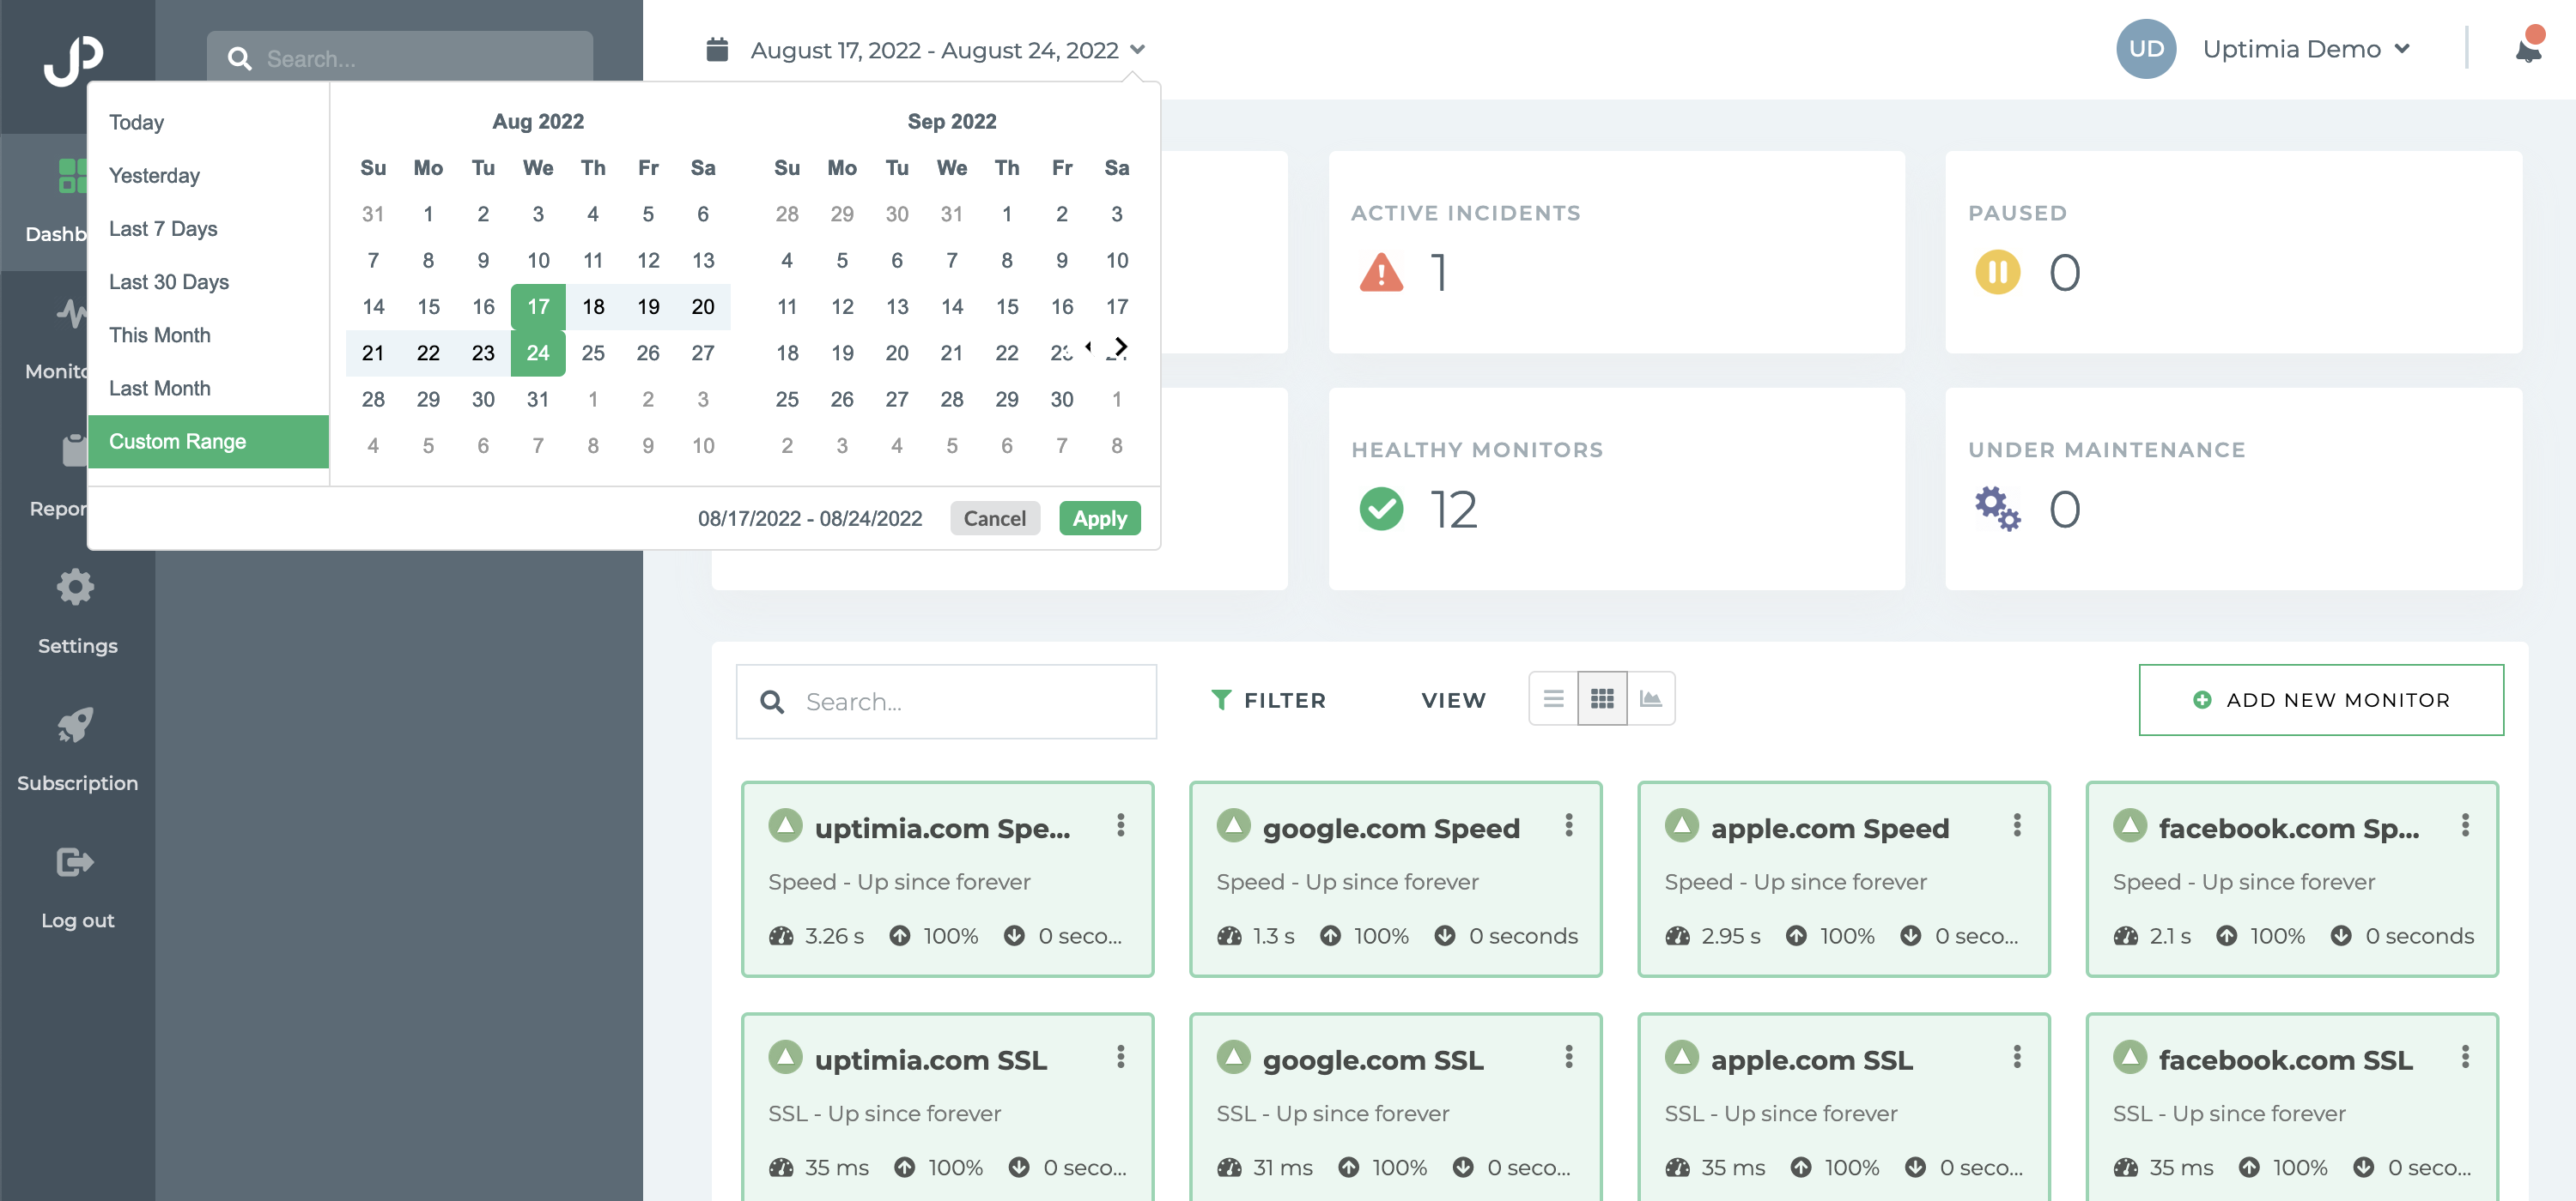Select September 30 in calendar

[x=1061, y=399]
